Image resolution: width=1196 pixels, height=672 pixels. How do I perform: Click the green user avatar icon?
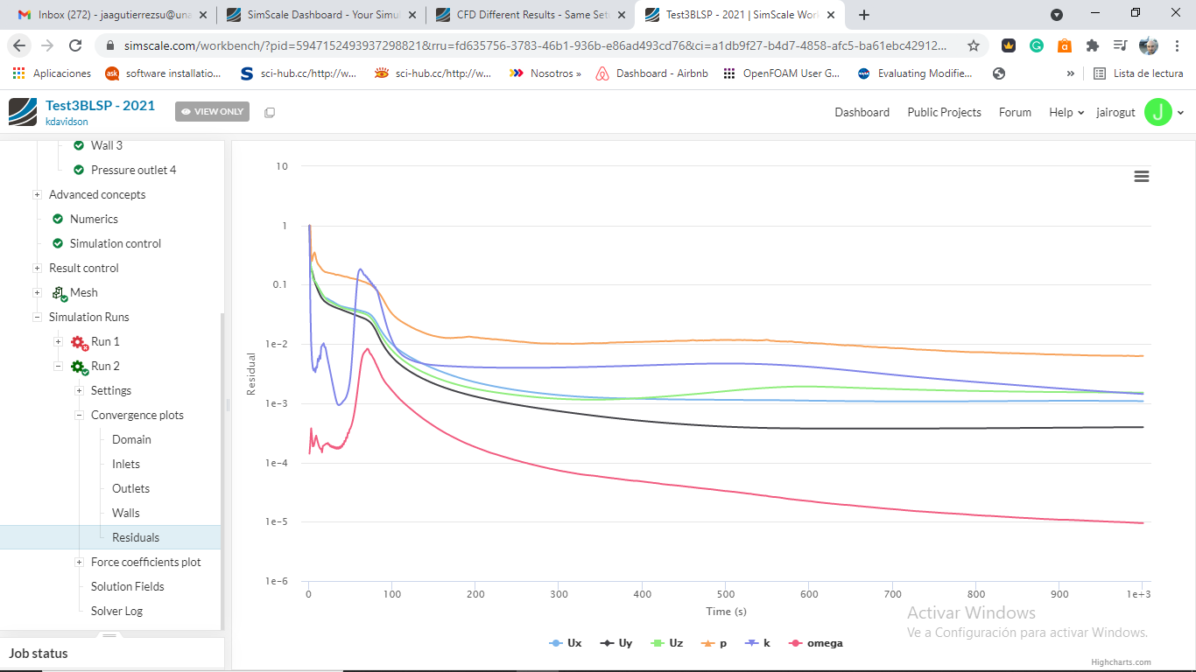tap(1157, 112)
